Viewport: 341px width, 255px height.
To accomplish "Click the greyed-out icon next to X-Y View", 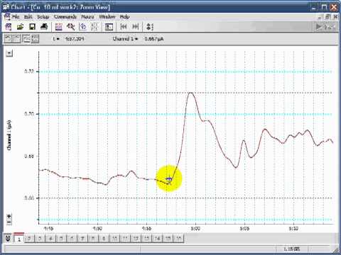I will (94, 27).
